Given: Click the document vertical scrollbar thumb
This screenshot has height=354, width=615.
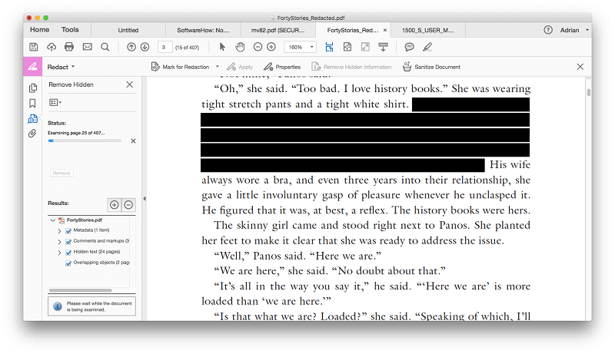Looking at the screenshot, I should coord(589,92).
